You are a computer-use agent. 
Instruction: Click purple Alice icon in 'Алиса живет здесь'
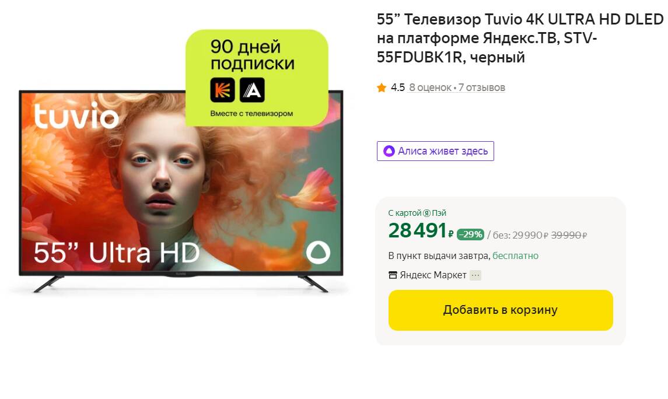389,151
